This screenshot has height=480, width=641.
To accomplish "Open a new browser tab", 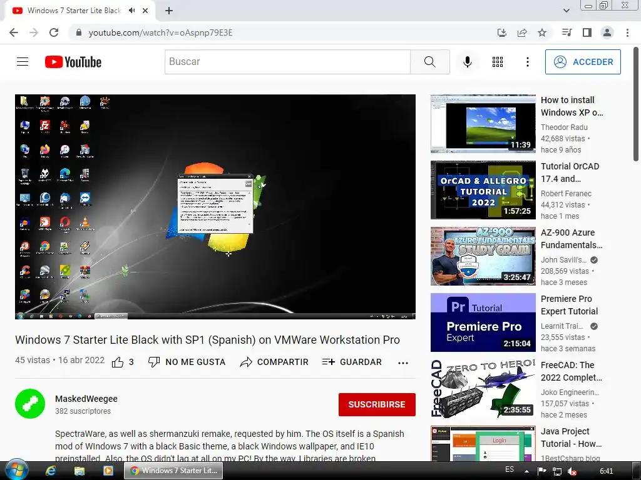I will coord(169,11).
